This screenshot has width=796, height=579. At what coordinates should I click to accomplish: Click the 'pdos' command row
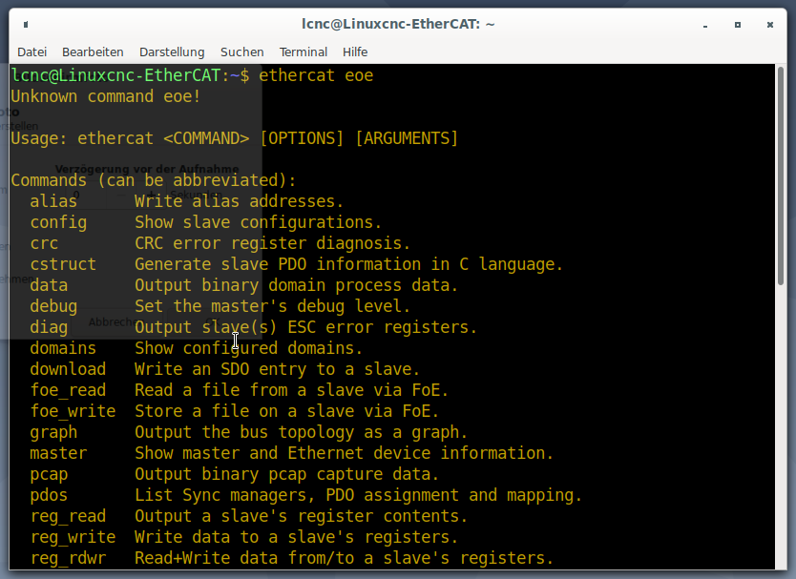tap(306, 495)
